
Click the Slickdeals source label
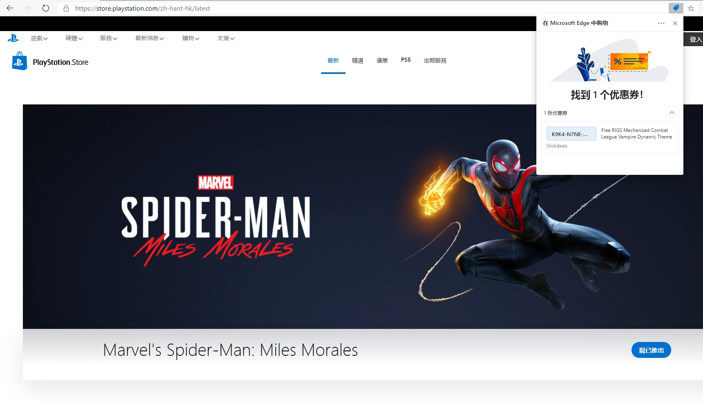[557, 146]
